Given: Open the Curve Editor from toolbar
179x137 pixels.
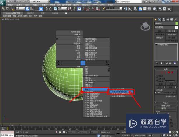Looking at the screenshot, I should (x=145, y=9).
